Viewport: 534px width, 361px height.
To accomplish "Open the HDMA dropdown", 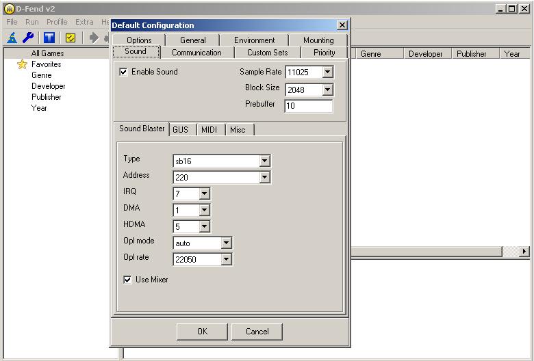I will click(x=204, y=226).
